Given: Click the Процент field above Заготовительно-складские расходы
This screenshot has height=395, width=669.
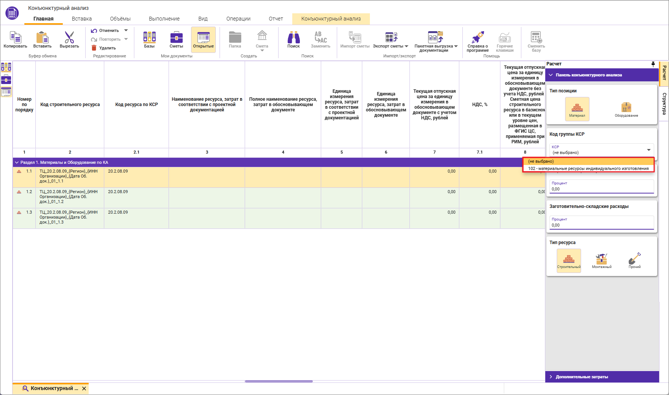Looking at the screenshot, I should (602, 186).
